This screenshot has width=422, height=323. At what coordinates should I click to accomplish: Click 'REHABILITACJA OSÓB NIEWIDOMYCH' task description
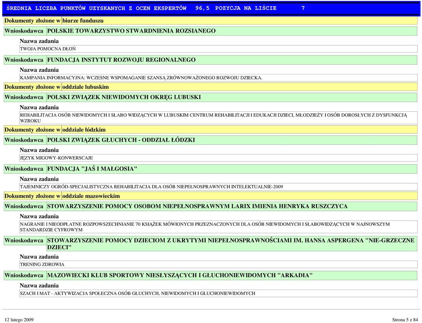click(214, 118)
